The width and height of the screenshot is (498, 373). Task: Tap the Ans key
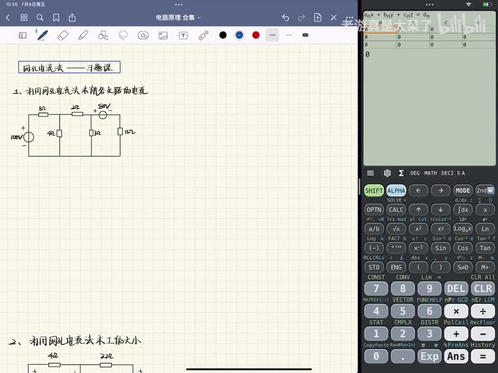point(456,356)
